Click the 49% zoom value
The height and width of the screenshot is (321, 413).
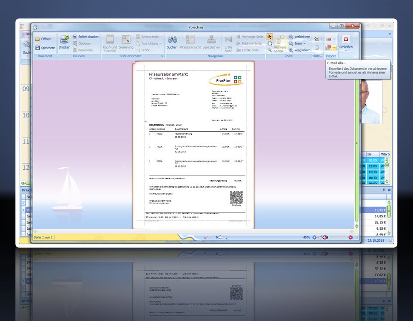306,238
